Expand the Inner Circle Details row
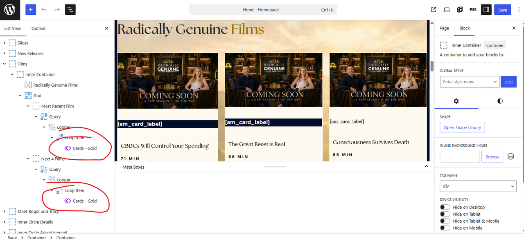The width and height of the screenshot is (524, 239). click(5, 222)
